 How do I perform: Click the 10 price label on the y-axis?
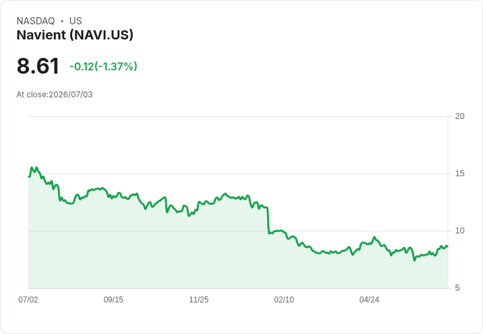point(460,231)
